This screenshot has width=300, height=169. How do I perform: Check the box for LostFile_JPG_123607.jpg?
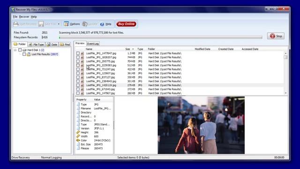coord(78,73)
